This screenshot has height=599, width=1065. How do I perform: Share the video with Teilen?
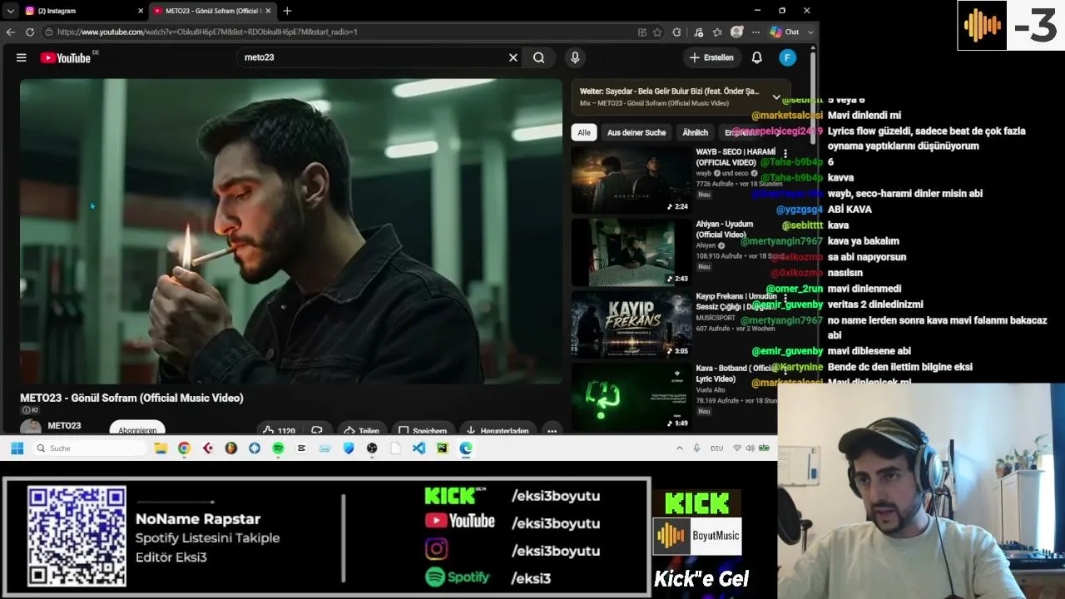coord(362,430)
